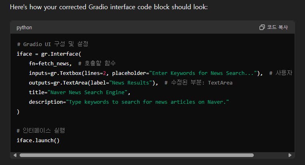Click 'fn=fetch_news,' in the code
Image resolution: width=305 pixels, height=165 pixels.
[x=50, y=63]
